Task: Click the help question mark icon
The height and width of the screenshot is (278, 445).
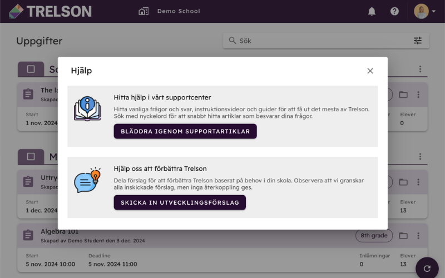Action: click(x=394, y=11)
